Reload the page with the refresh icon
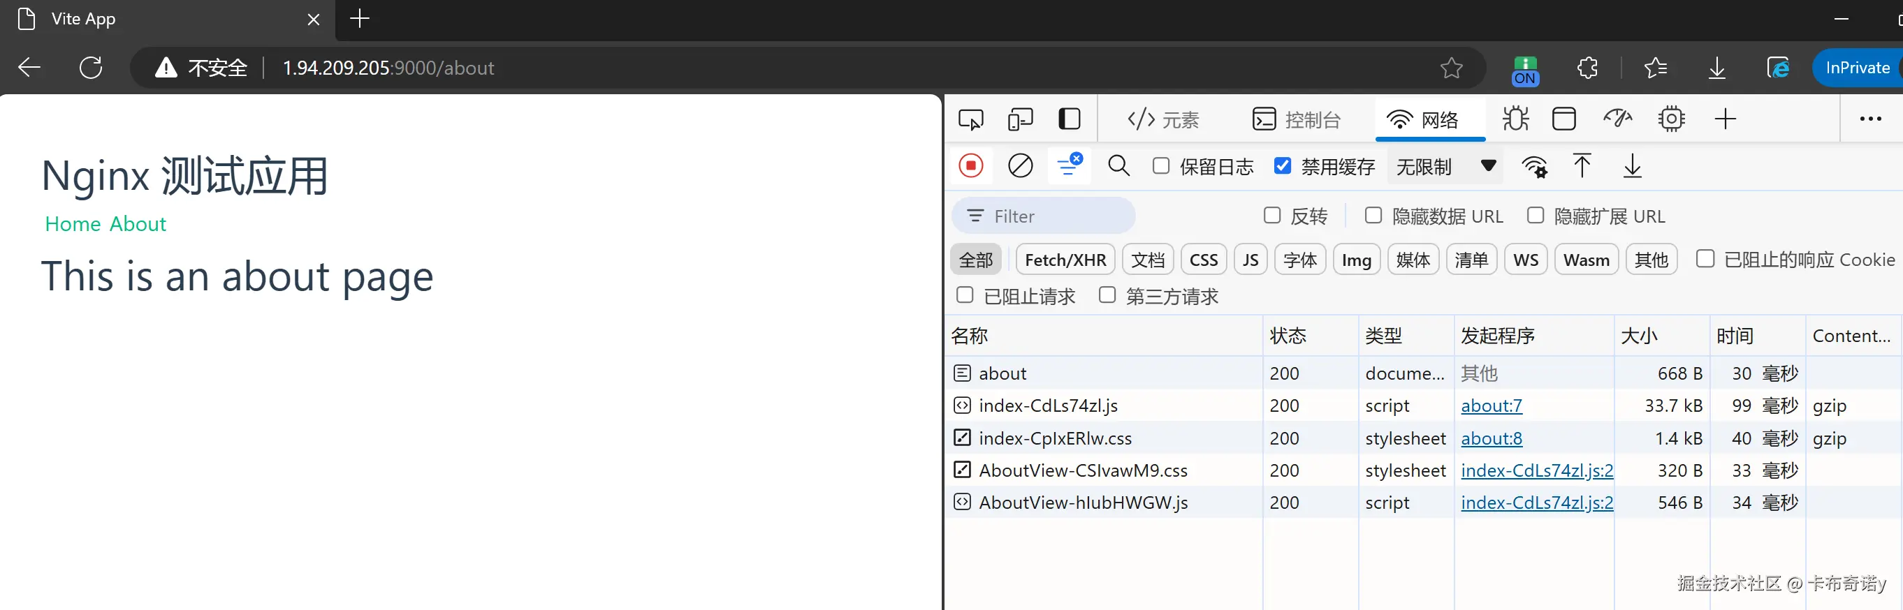Image resolution: width=1903 pixels, height=610 pixels. pos(91,68)
